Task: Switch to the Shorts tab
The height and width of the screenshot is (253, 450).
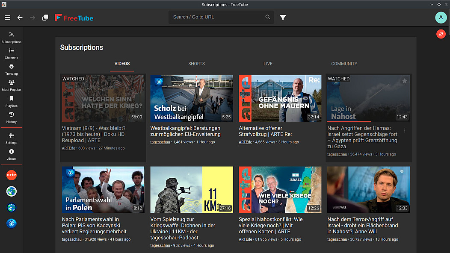Action: (x=196, y=64)
